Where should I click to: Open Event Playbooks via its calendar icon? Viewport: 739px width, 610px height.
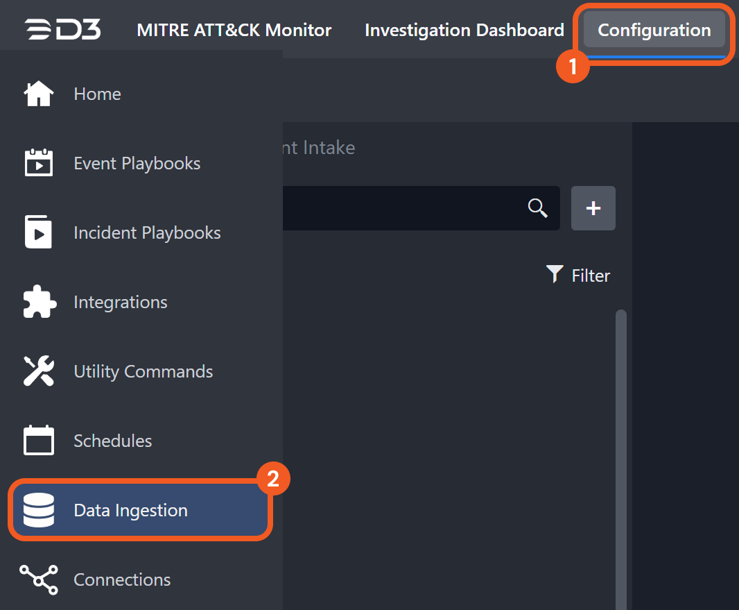click(x=39, y=163)
